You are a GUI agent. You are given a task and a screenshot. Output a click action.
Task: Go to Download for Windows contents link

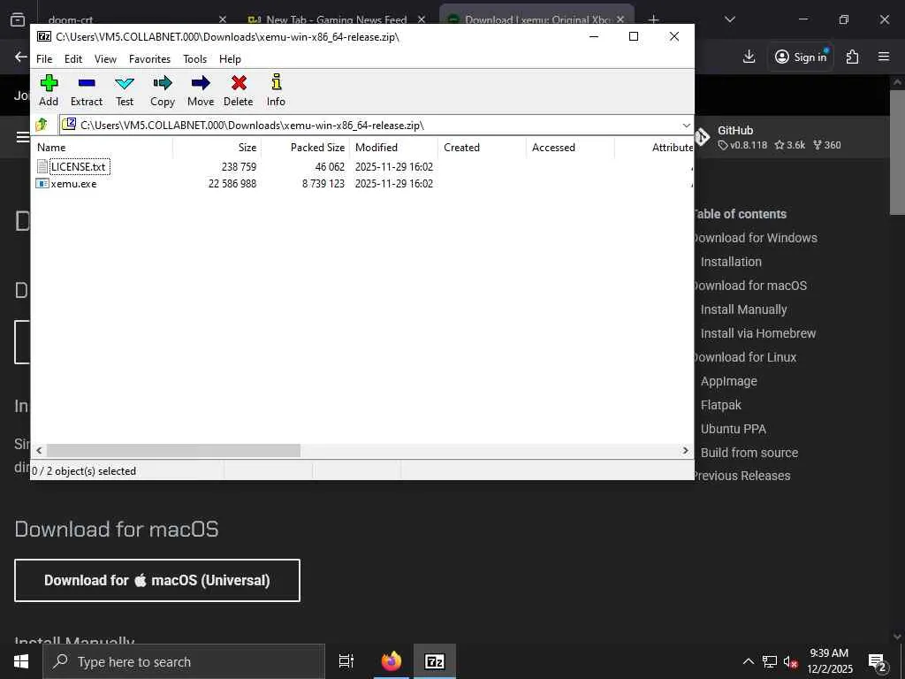[756, 238]
